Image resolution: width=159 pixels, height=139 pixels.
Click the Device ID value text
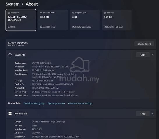coord(52,85)
